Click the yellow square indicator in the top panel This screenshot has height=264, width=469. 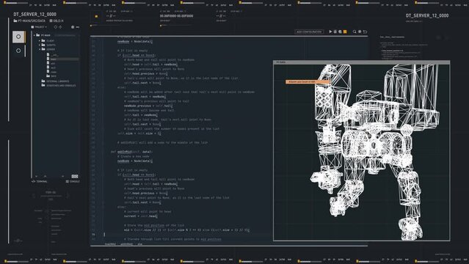pyautogui.click(x=96, y=16)
